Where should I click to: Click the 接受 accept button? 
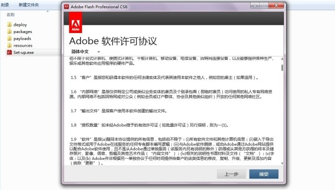point(264,174)
